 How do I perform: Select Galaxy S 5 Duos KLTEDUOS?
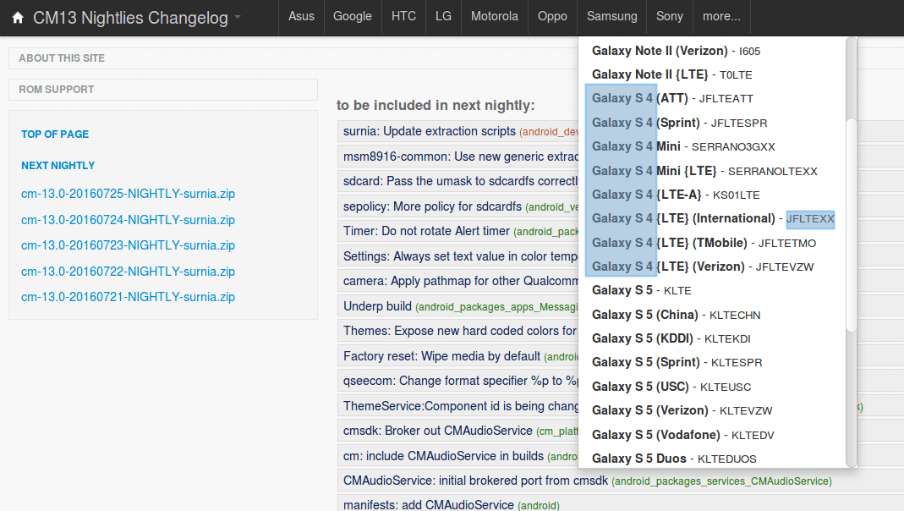coord(674,459)
